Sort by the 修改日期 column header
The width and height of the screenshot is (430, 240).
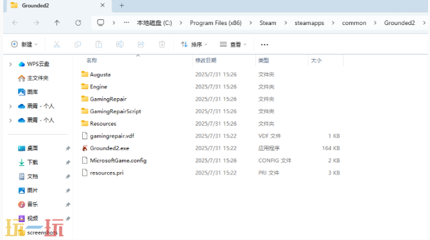[205, 60]
